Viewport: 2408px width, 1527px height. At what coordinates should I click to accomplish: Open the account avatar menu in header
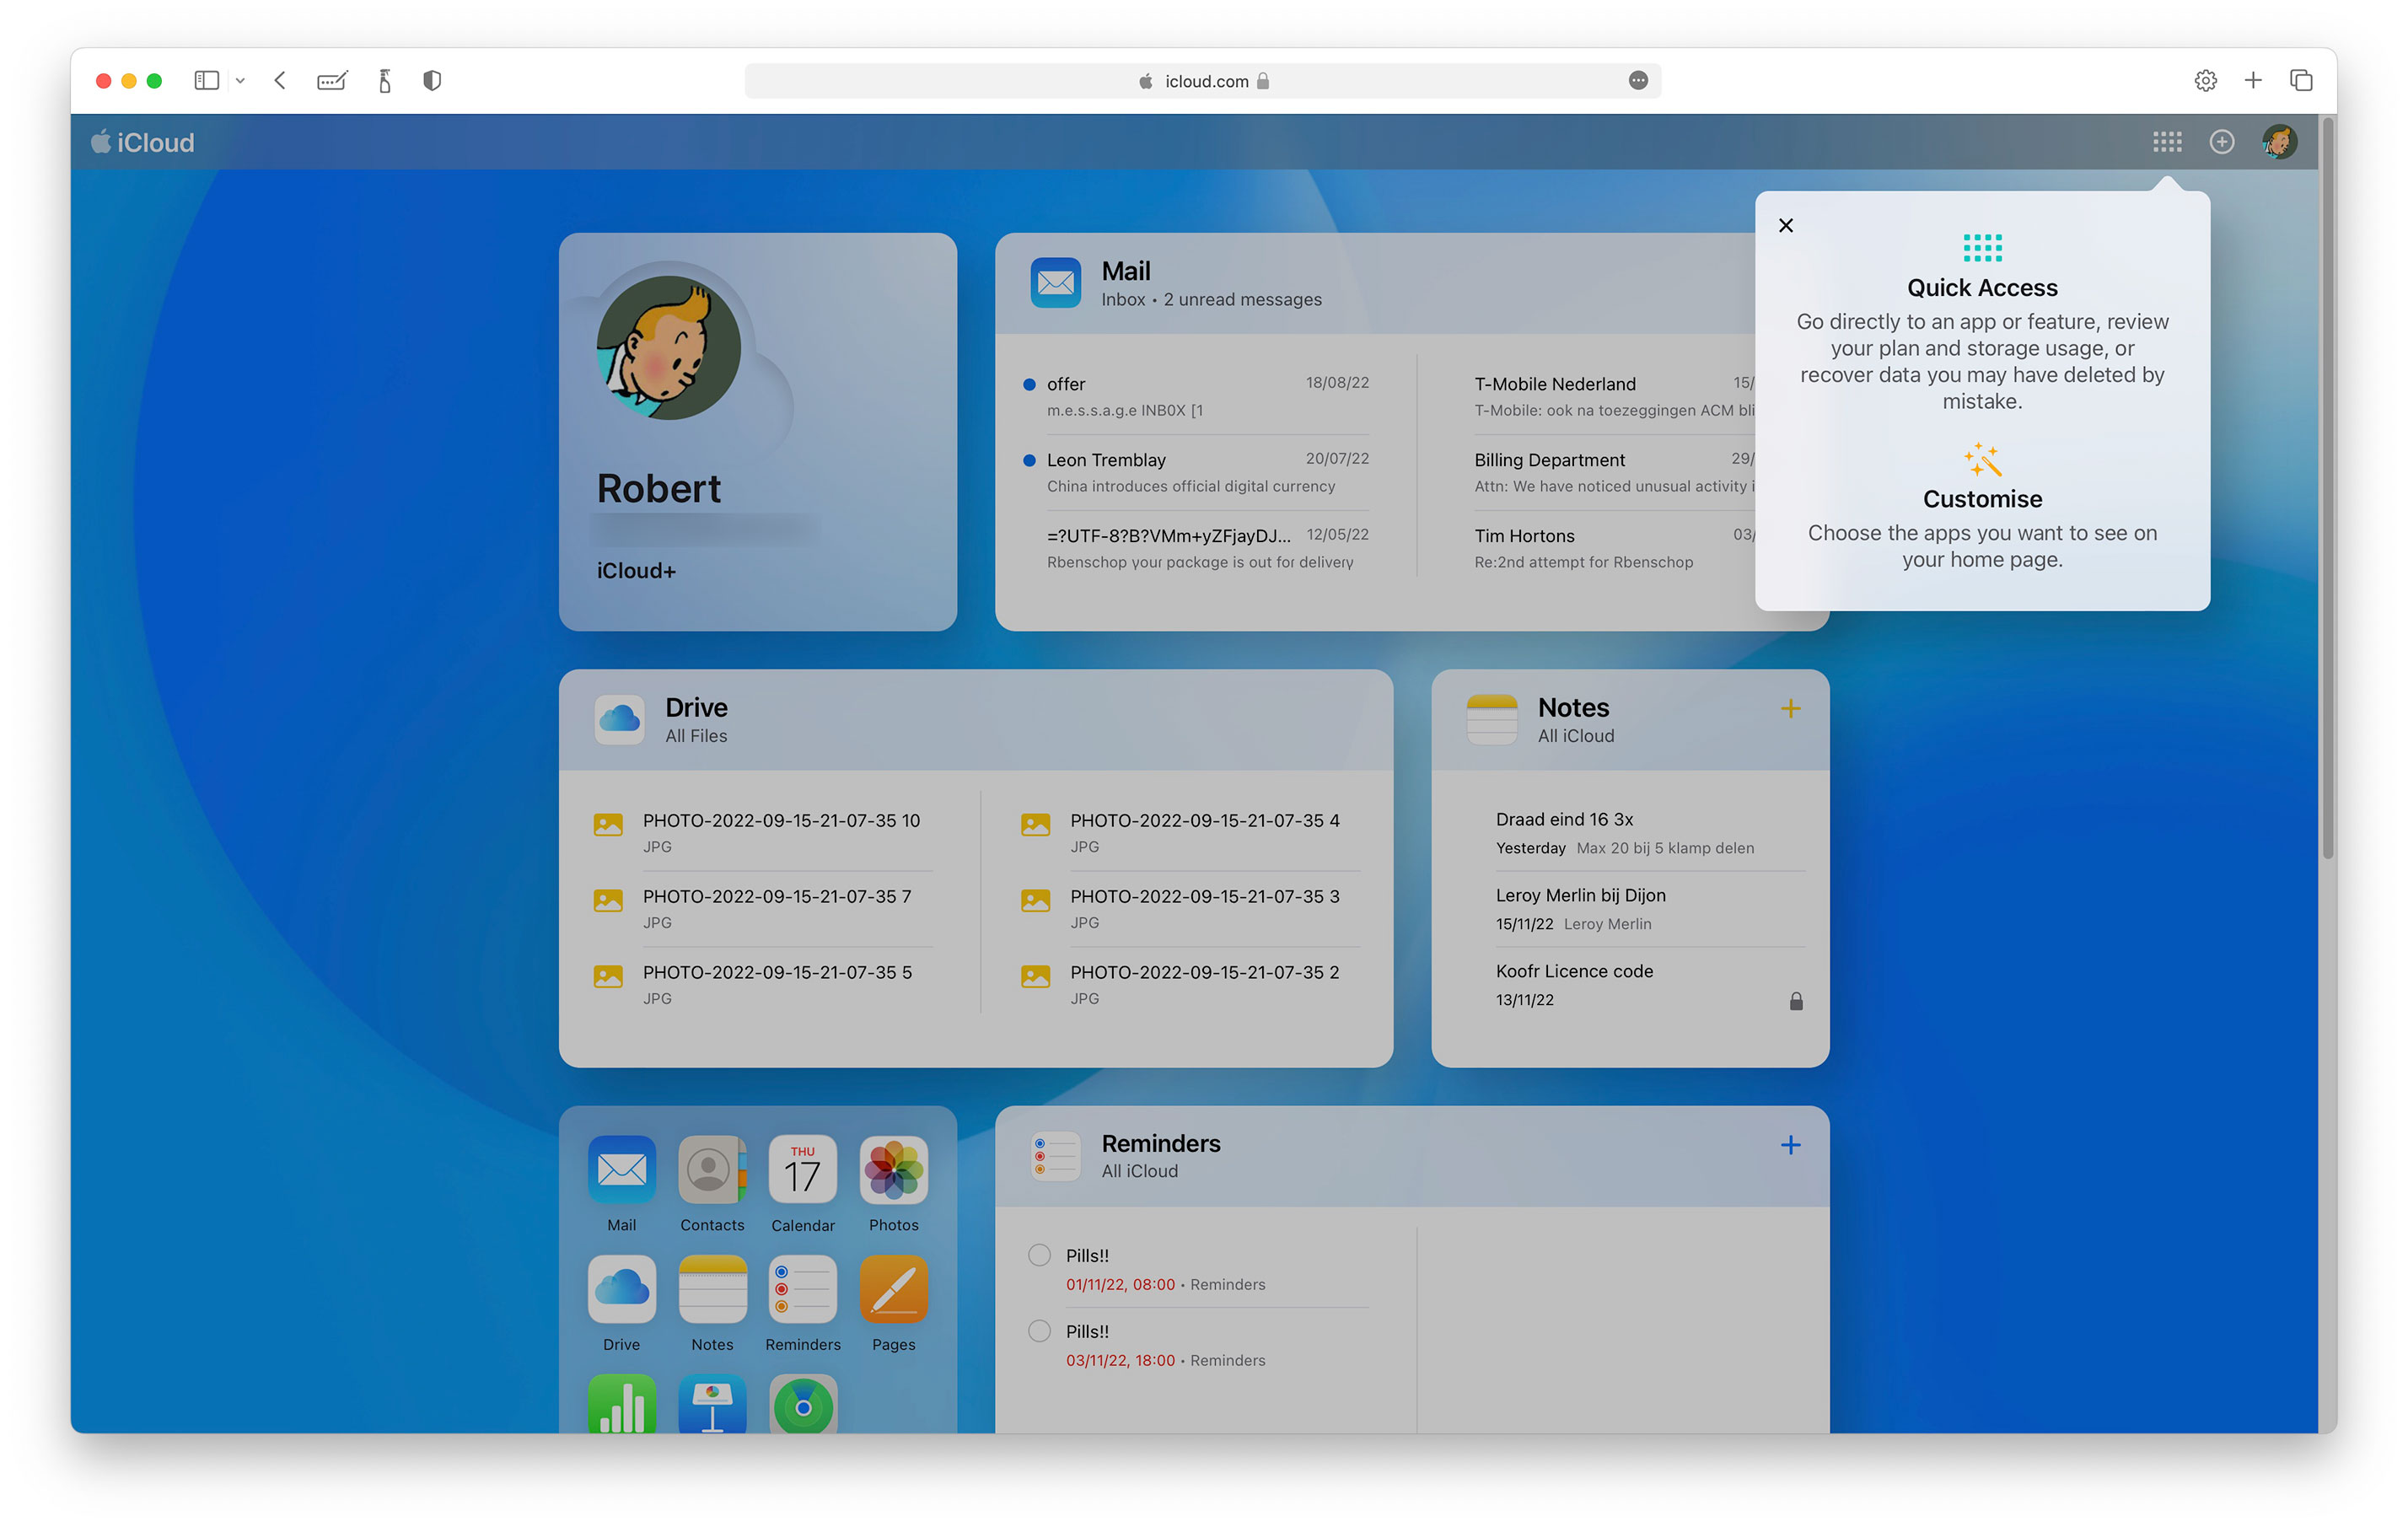pos(2279,142)
